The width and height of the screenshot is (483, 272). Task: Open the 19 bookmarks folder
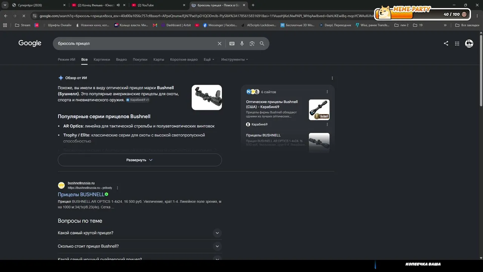click(x=418, y=25)
